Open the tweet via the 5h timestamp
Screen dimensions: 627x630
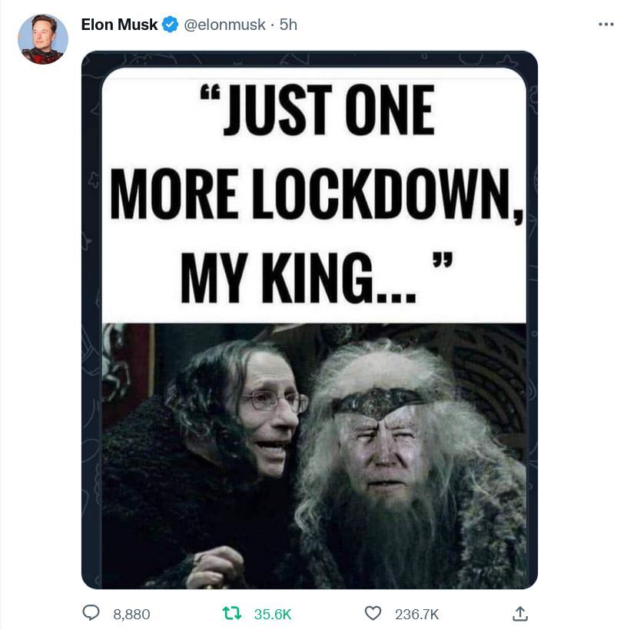[288, 25]
